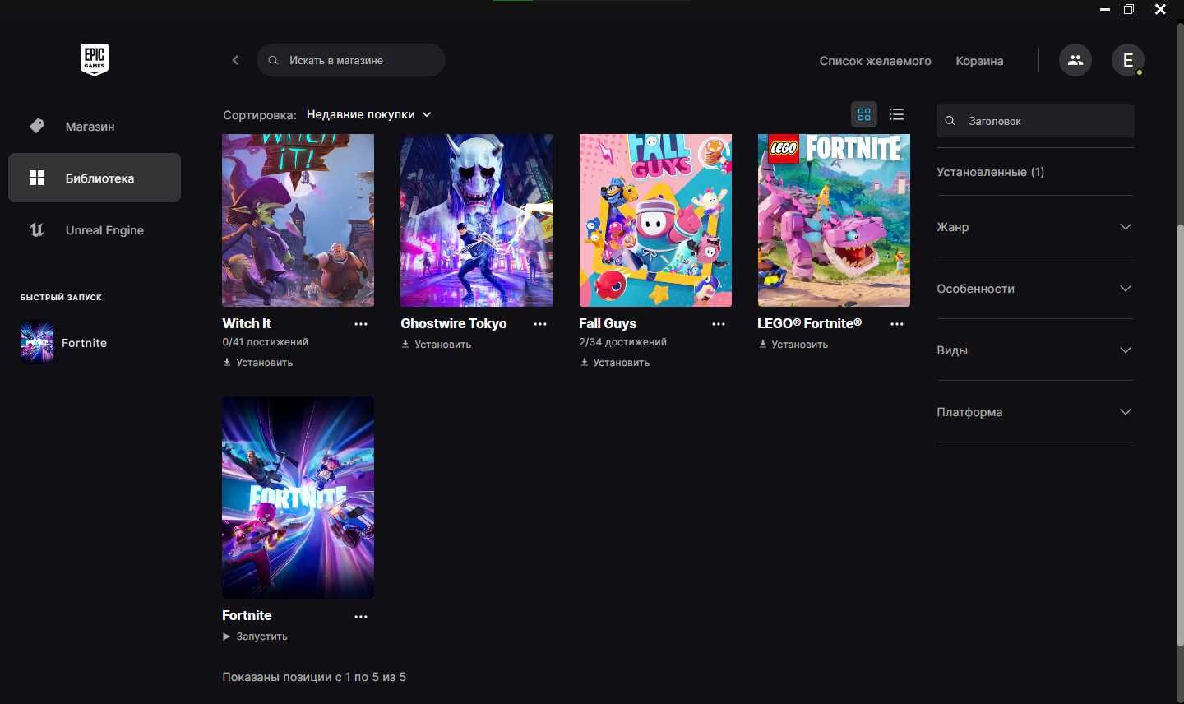Screen dimensions: 1184x704
Task: Click the LEGO Fortnite cover art
Action: coord(834,220)
